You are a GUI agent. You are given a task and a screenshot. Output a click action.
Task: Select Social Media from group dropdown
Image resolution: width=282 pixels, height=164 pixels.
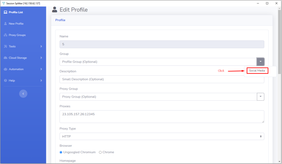pyautogui.click(x=257, y=70)
